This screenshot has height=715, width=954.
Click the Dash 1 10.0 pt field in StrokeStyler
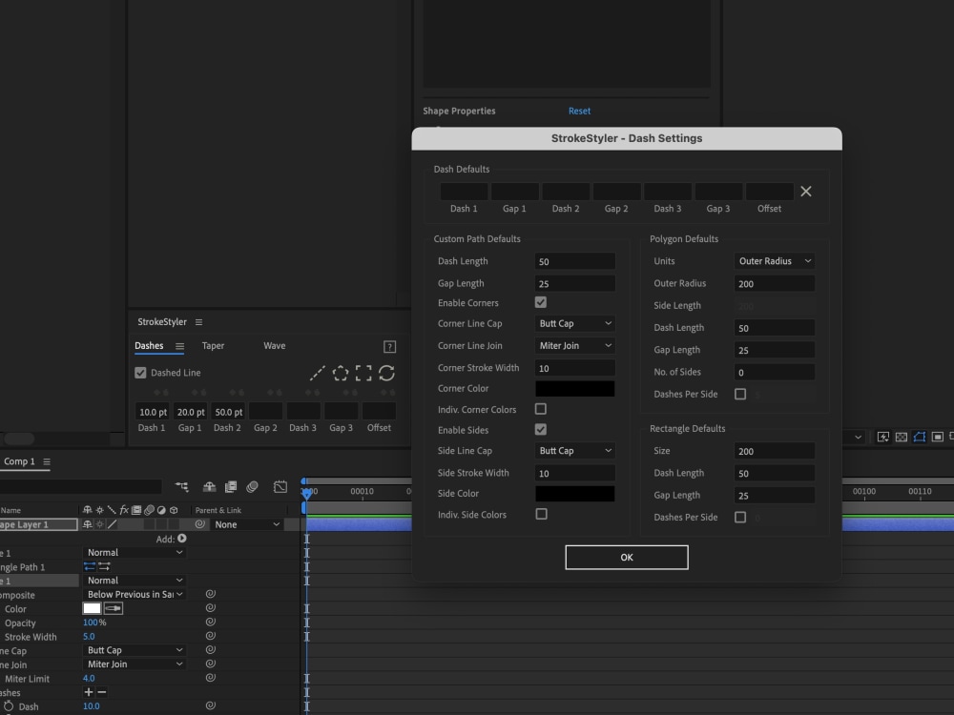[153, 412]
